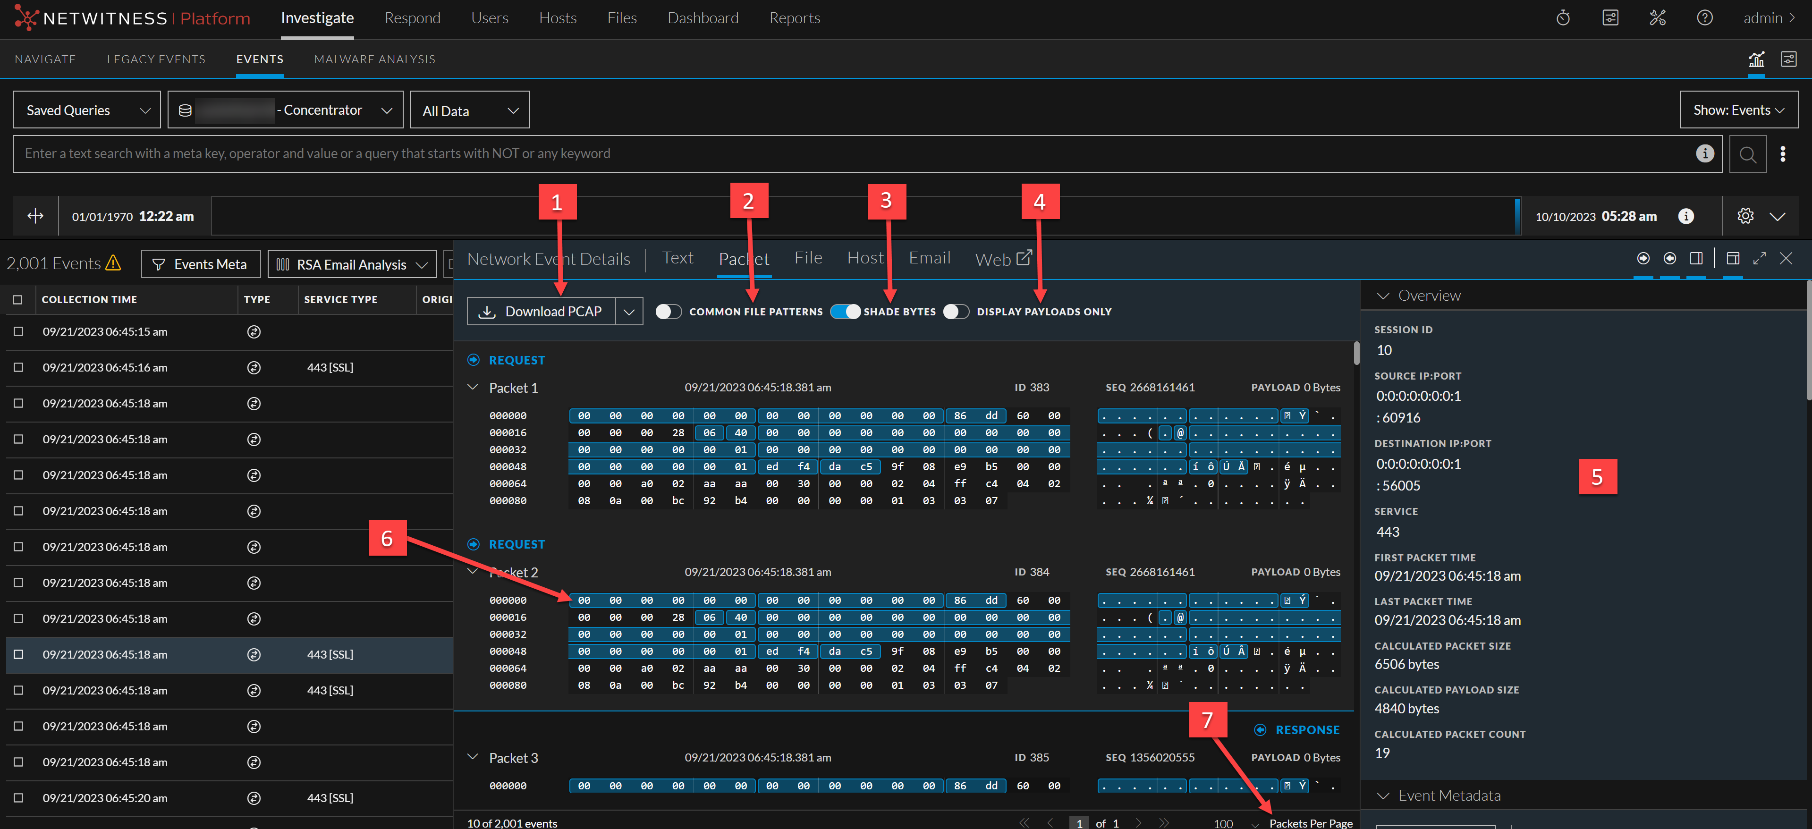Collapse the Packet 1 section chevron
The height and width of the screenshot is (829, 1812).
(x=473, y=388)
